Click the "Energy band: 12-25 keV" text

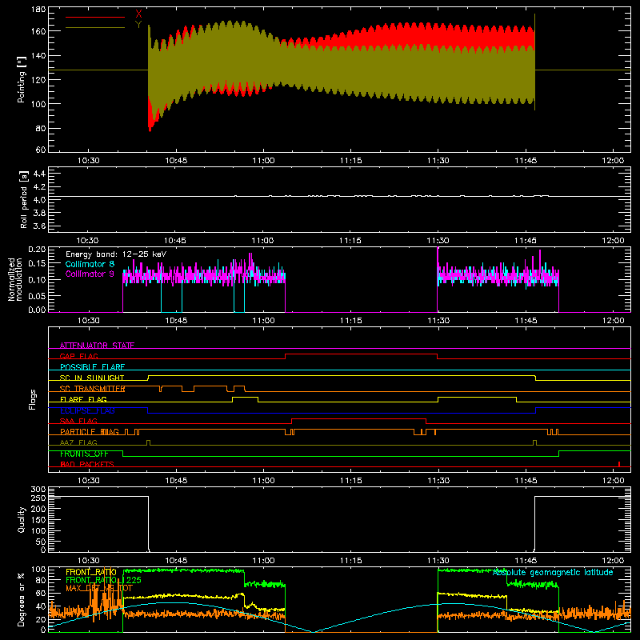[116, 254]
